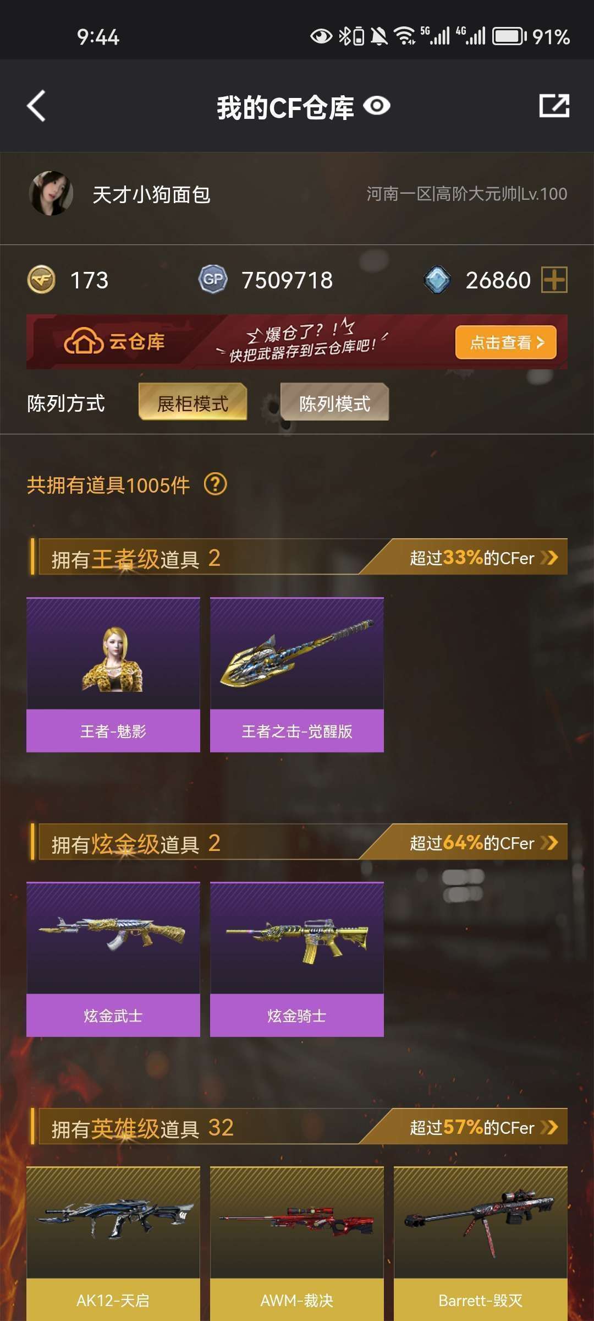Tap the gold CF coin icon
This screenshot has width=594, height=1321.
point(41,280)
